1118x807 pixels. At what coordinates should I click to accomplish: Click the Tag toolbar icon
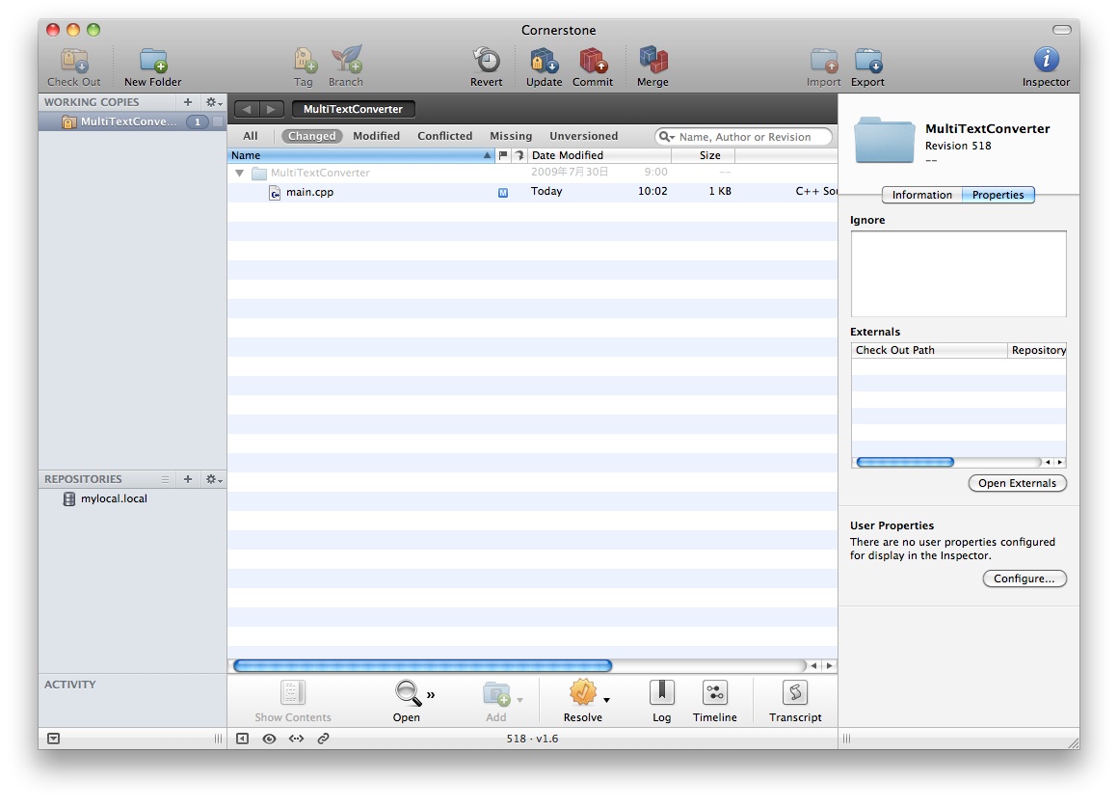[304, 62]
